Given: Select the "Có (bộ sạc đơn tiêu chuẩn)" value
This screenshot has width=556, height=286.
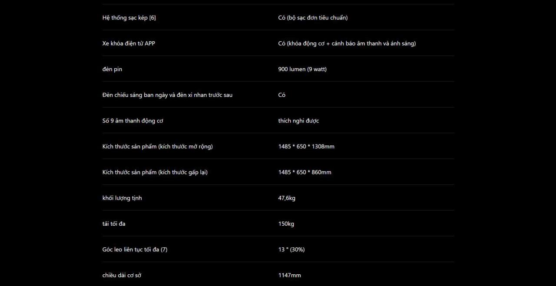Looking at the screenshot, I should click(x=313, y=18).
